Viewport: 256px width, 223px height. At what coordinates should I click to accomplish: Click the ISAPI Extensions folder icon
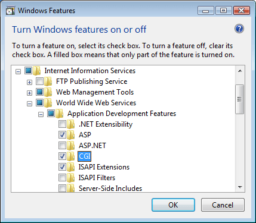coord(71,167)
